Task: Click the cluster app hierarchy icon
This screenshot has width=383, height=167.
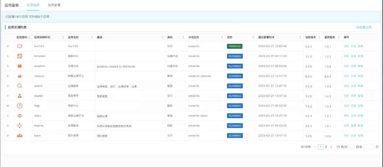Action: point(20,96)
